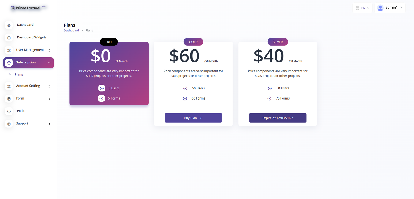Viewport: 414px width, 199px height.
Task: Click the Expire at 12/03/2027 button
Action: point(278,118)
